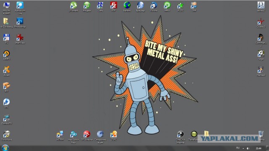The height and width of the screenshot is (151, 269).
Task: Launch the MRA messenger shortcut
Action: tap(167, 5)
